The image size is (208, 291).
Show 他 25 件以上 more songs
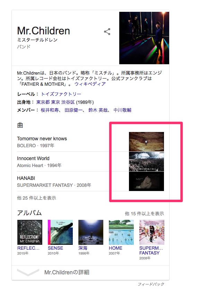tap(36, 198)
